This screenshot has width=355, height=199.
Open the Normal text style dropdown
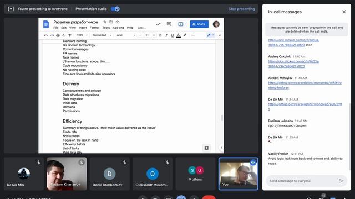coord(102,35)
